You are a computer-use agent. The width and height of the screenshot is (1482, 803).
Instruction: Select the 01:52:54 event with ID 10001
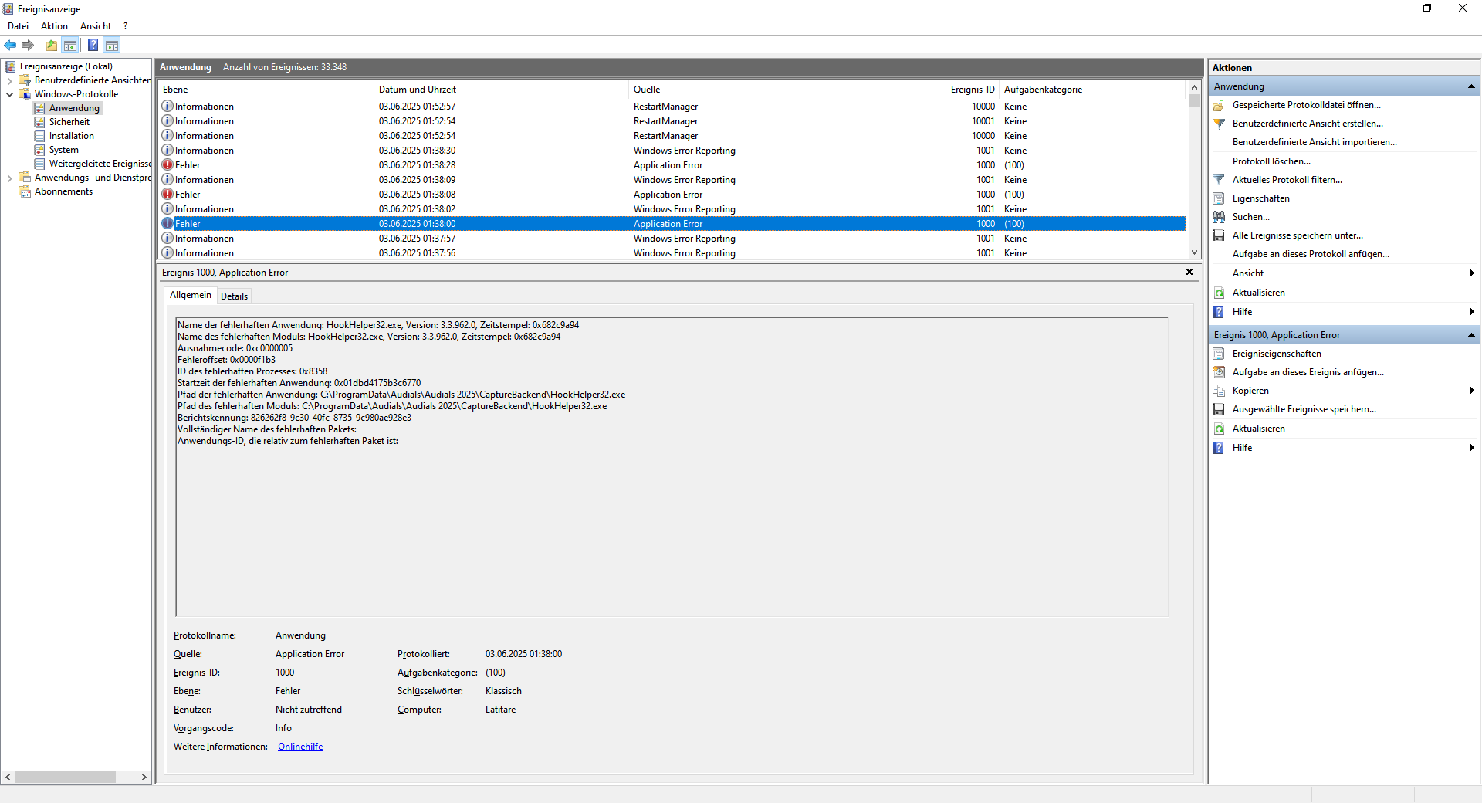[672, 121]
